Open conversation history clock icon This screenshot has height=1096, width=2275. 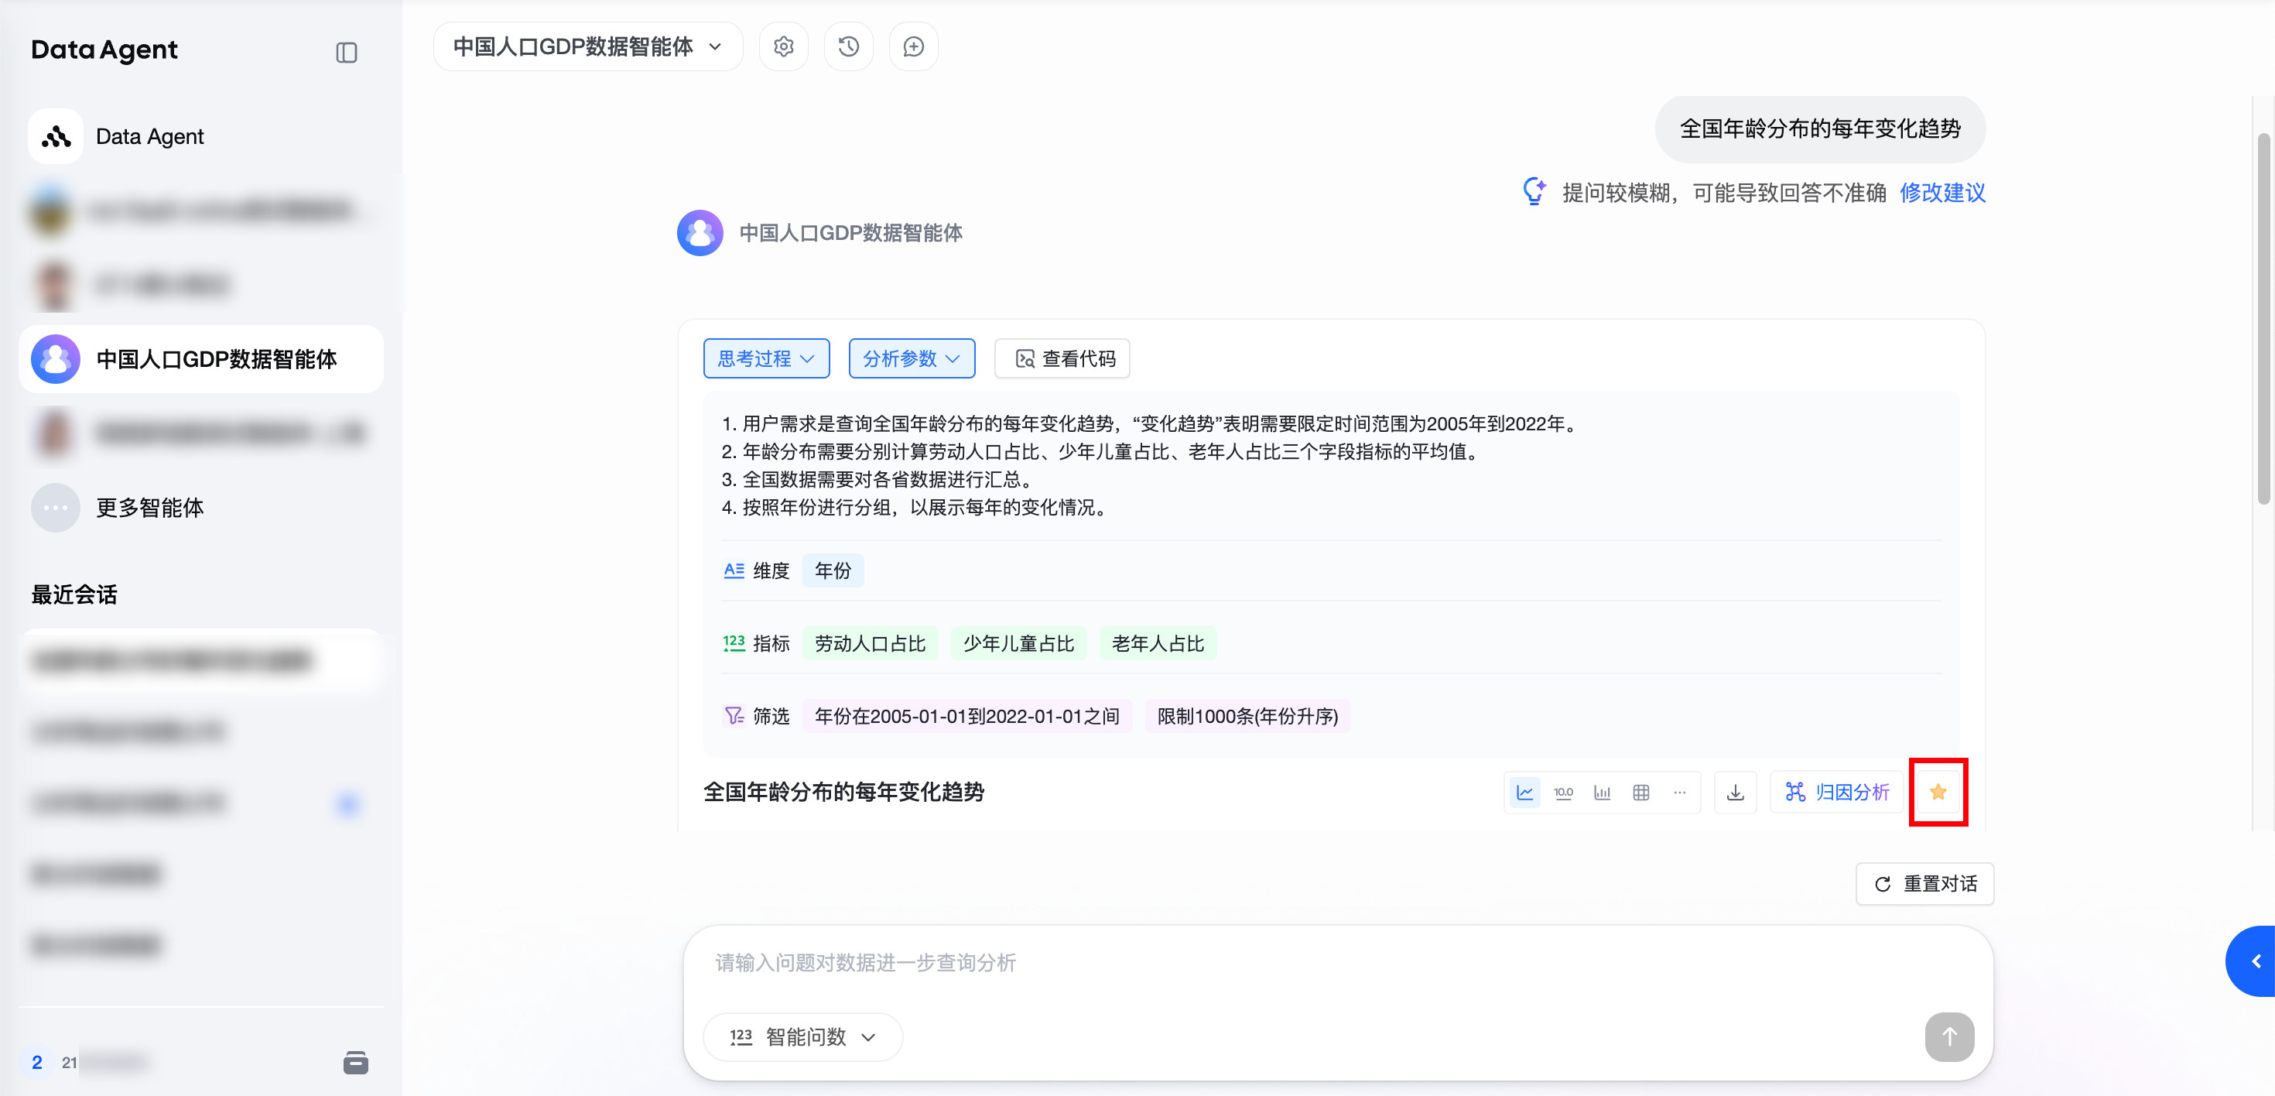point(849,46)
